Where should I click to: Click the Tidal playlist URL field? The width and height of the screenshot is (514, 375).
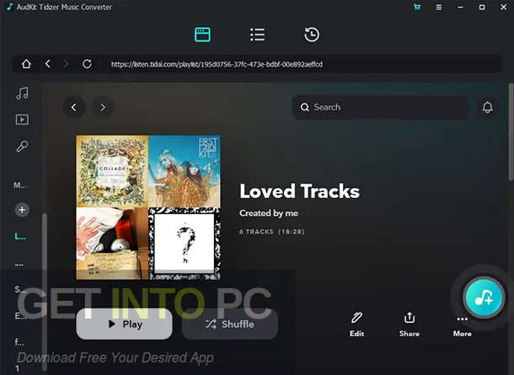[217, 64]
